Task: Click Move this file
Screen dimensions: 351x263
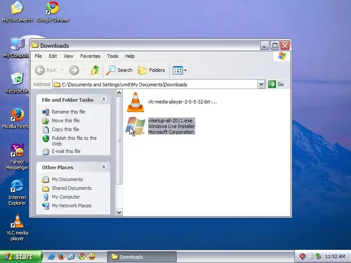Action: pyautogui.click(x=65, y=121)
